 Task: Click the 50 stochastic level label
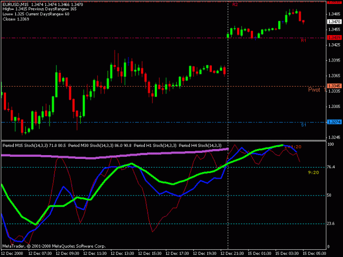click(329, 195)
